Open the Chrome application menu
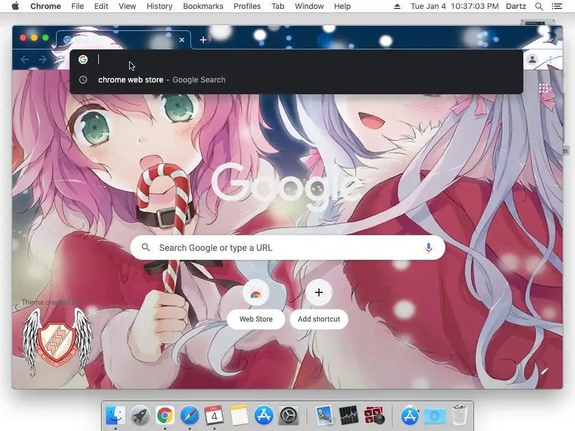575x431 pixels. point(45,6)
